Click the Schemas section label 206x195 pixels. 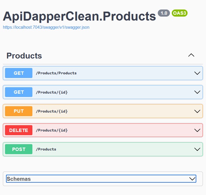[x=19, y=179]
